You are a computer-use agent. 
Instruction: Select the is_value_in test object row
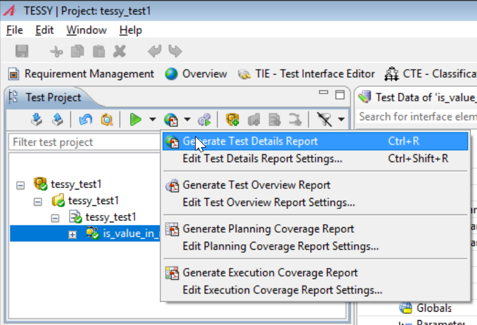[86, 233]
